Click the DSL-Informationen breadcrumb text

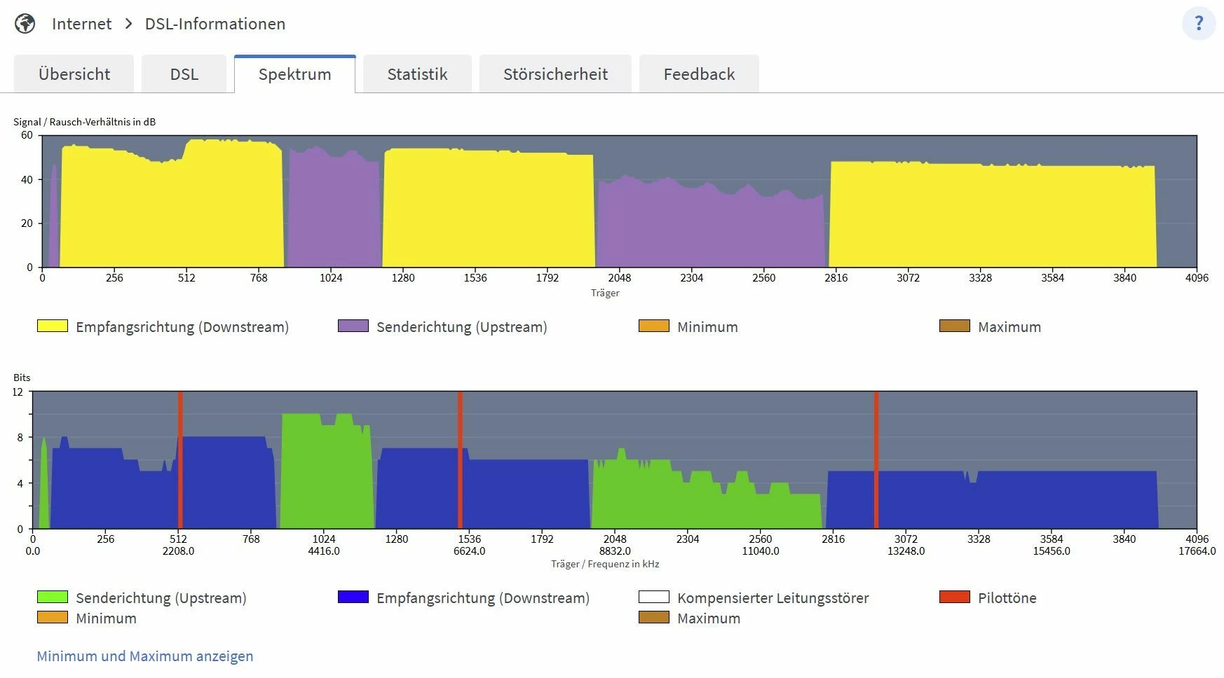[215, 24]
